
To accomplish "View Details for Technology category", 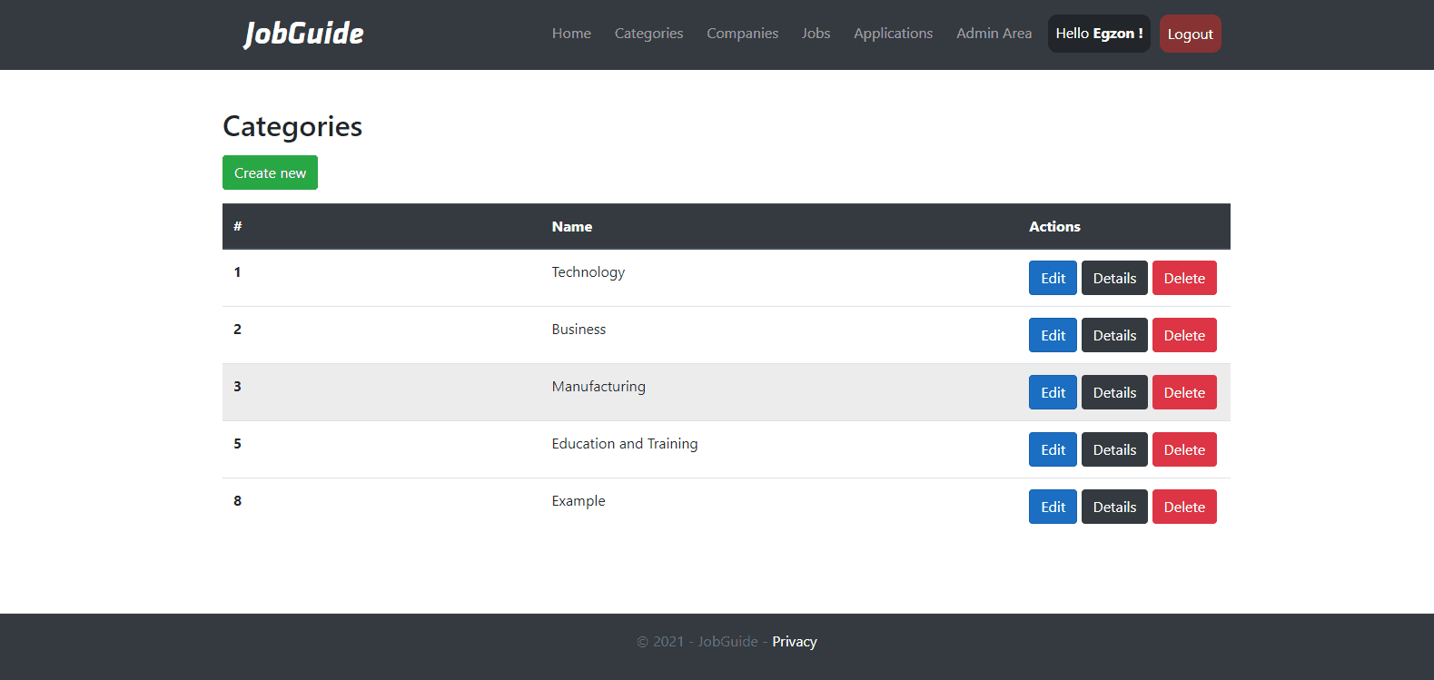I will [1114, 278].
